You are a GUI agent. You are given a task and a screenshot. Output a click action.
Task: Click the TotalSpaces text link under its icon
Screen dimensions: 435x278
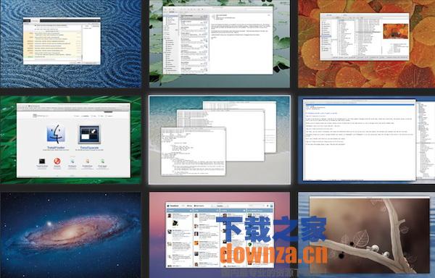pyautogui.click(x=89, y=148)
